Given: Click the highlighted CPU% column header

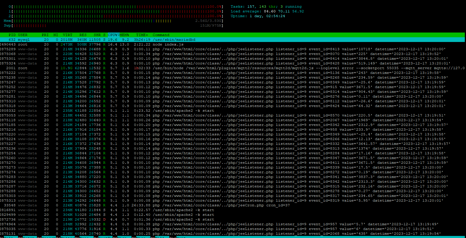Looking at the screenshot, I should [x=113, y=35].
